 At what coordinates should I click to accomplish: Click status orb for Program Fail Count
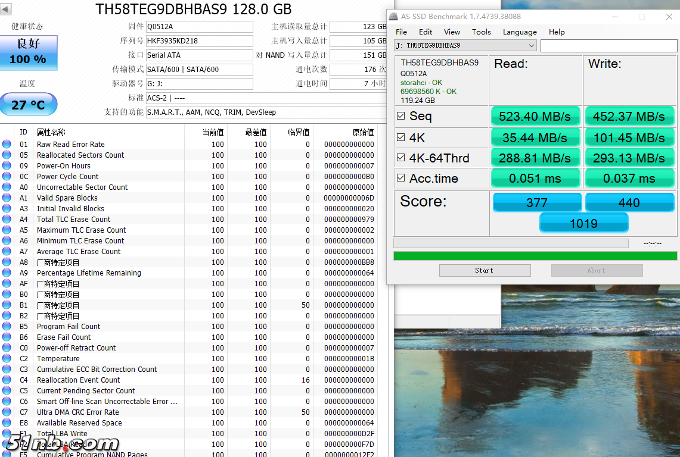click(x=7, y=326)
